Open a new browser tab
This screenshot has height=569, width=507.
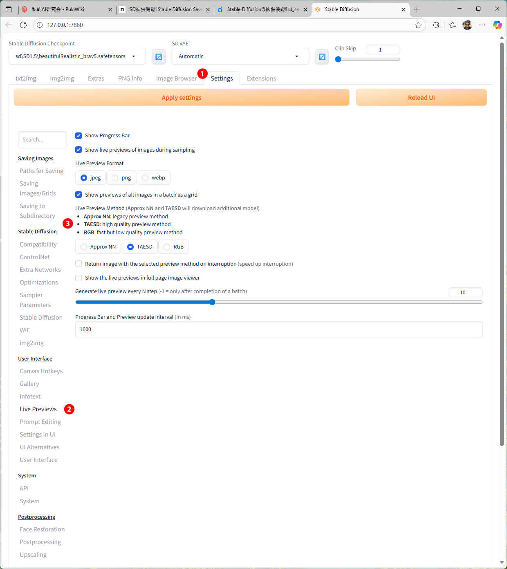coord(417,9)
